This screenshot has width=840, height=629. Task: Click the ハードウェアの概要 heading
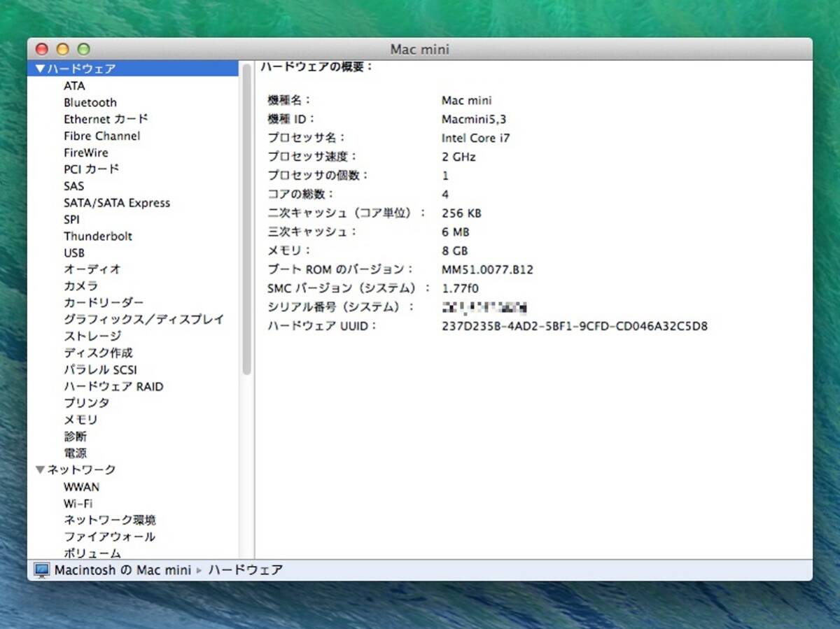pyautogui.click(x=317, y=67)
